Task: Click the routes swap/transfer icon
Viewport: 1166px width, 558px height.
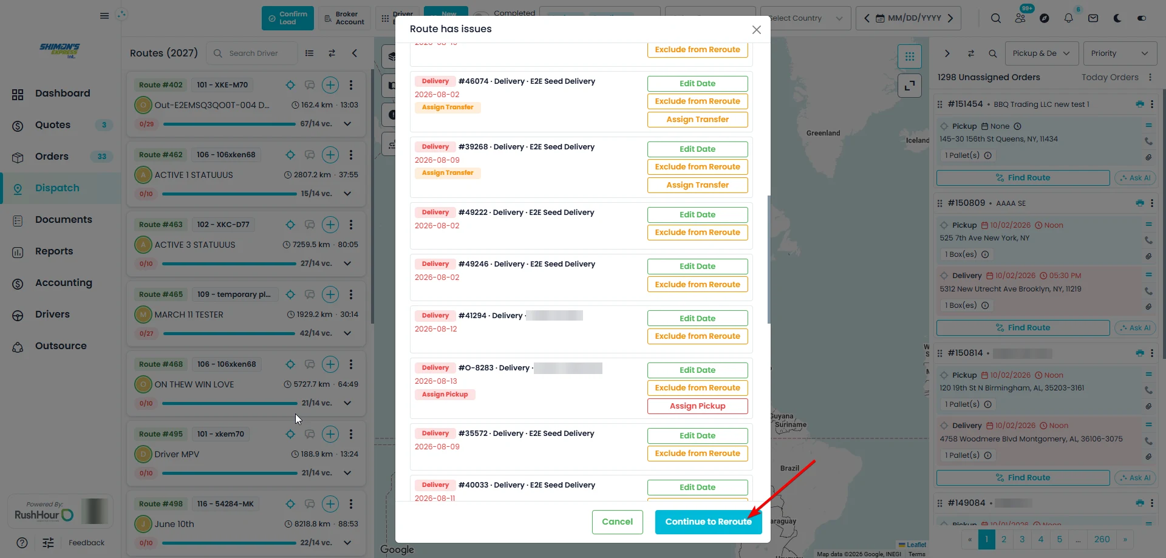Action: (332, 53)
